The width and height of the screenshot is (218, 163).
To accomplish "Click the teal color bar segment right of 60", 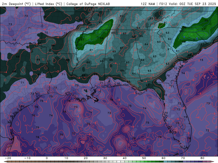I will pos(165,162).
